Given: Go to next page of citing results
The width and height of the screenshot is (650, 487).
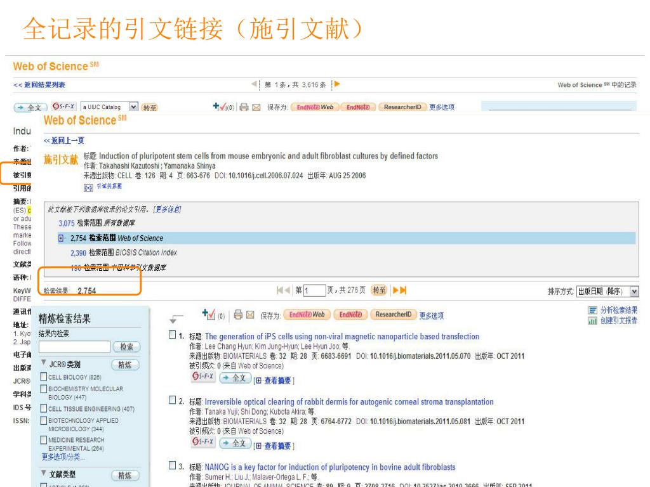Looking at the screenshot, I should coord(395,290).
